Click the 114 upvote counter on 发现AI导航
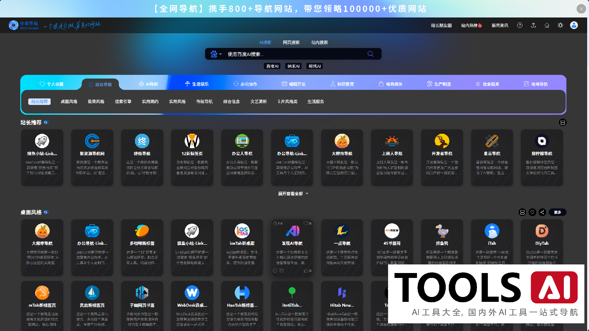This screenshot has height=331, width=589. tap(277, 223)
